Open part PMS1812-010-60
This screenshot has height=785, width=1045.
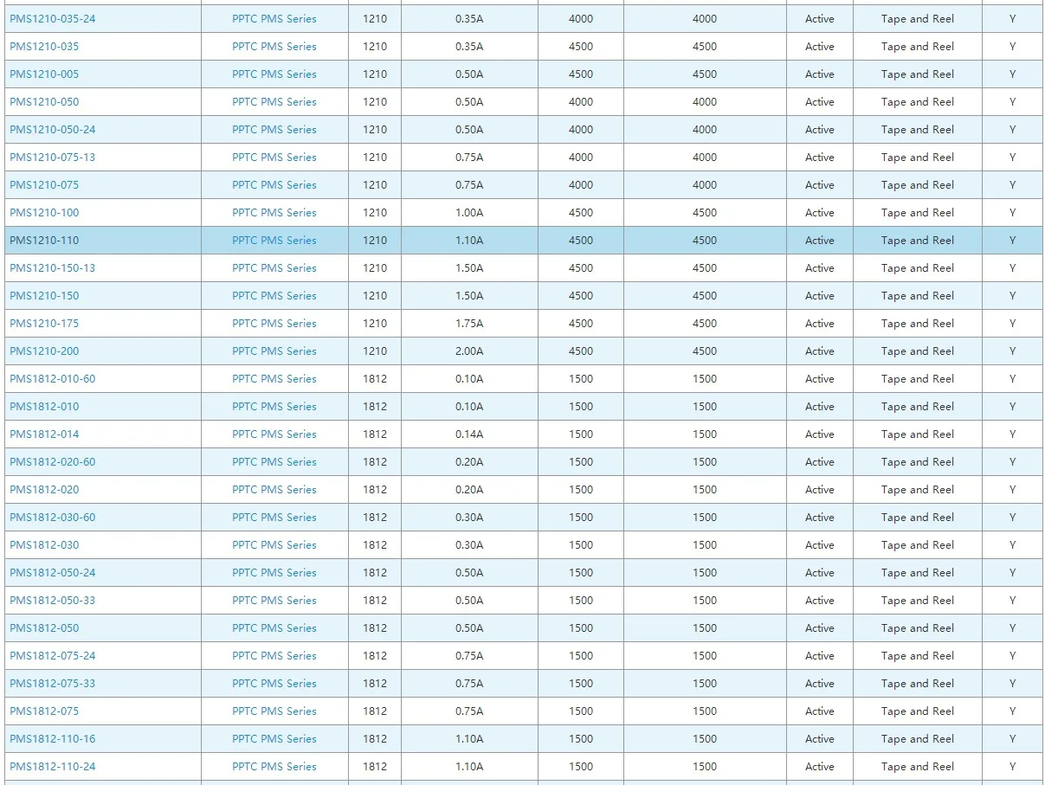[x=53, y=379]
